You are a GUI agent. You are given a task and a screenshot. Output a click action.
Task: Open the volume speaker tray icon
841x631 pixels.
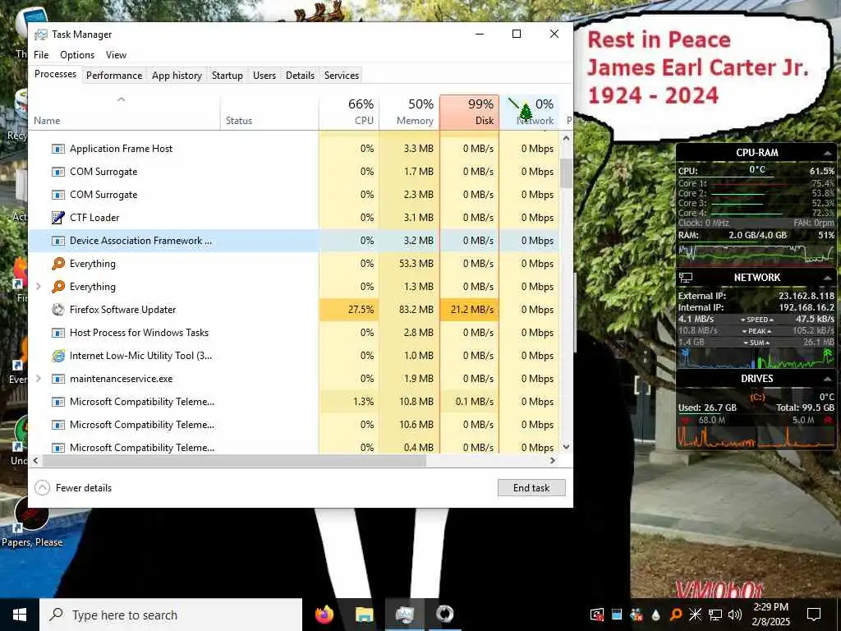[x=735, y=615]
